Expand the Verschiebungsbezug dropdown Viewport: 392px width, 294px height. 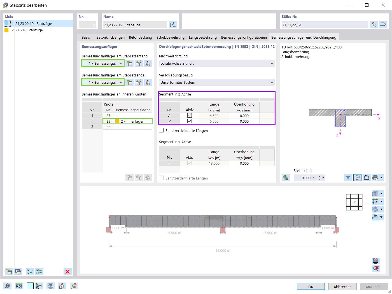tap(272, 82)
